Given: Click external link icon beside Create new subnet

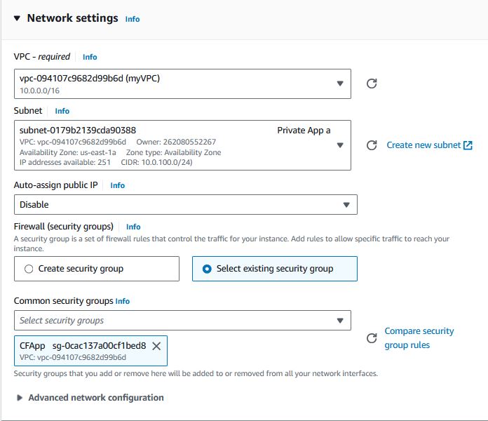Looking at the screenshot, I should coord(468,145).
